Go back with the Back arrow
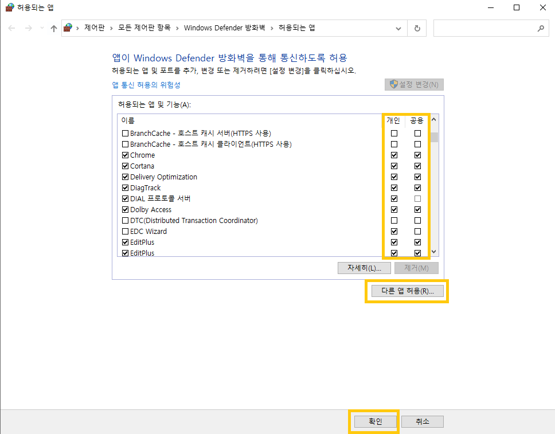Screen dimensions: 555x434 pyautogui.click(x=11, y=28)
